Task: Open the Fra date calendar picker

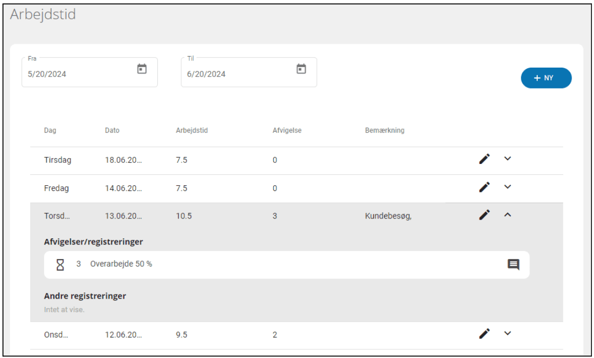Action: coord(142,69)
